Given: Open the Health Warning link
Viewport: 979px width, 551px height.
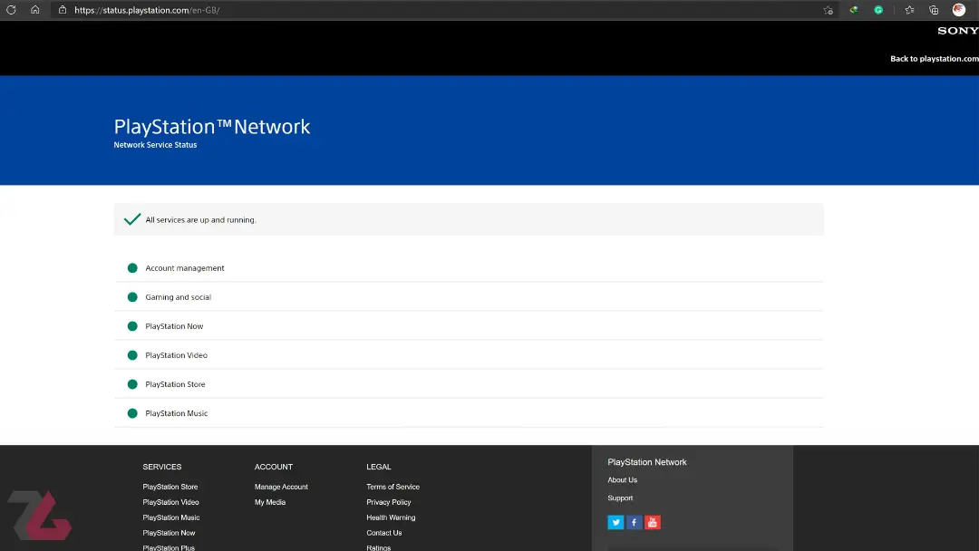Looking at the screenshot, I should (391, 517).
